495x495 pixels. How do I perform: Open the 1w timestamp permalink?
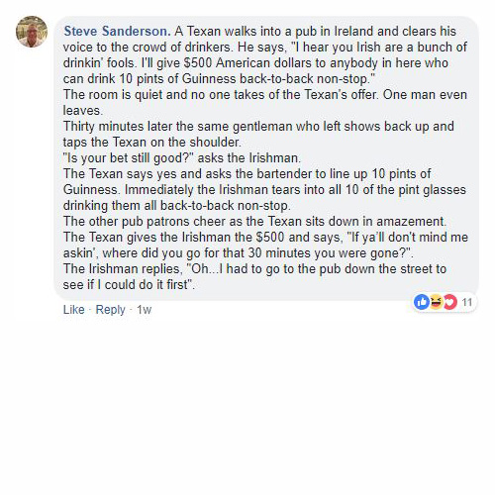click(145, 310)
